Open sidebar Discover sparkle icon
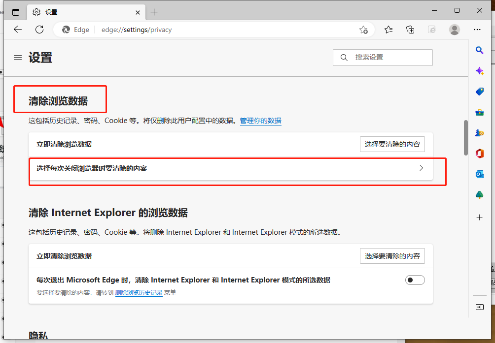 click(480, 71)
